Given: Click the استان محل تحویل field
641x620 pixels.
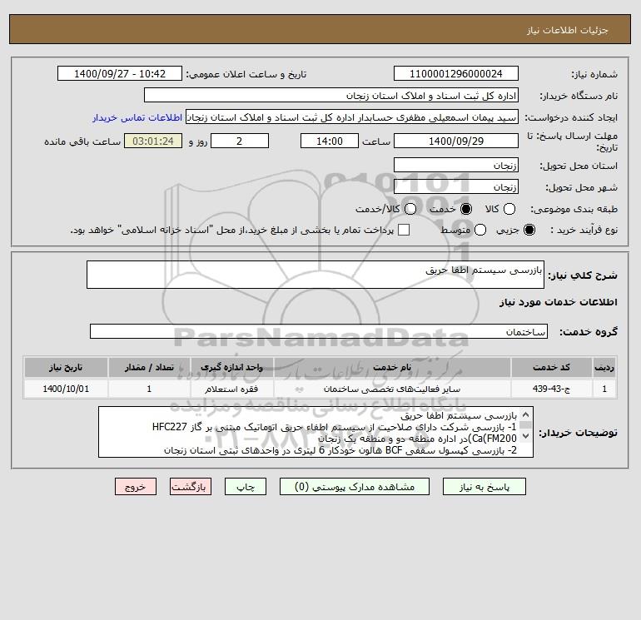Looking at the screenshot, I should point(456,165).
